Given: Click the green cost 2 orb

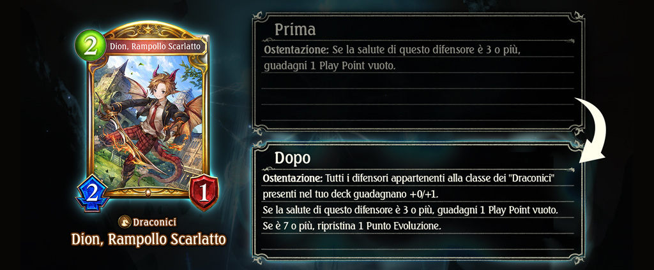Looking at the screenshot, I should tap(91, 46).
